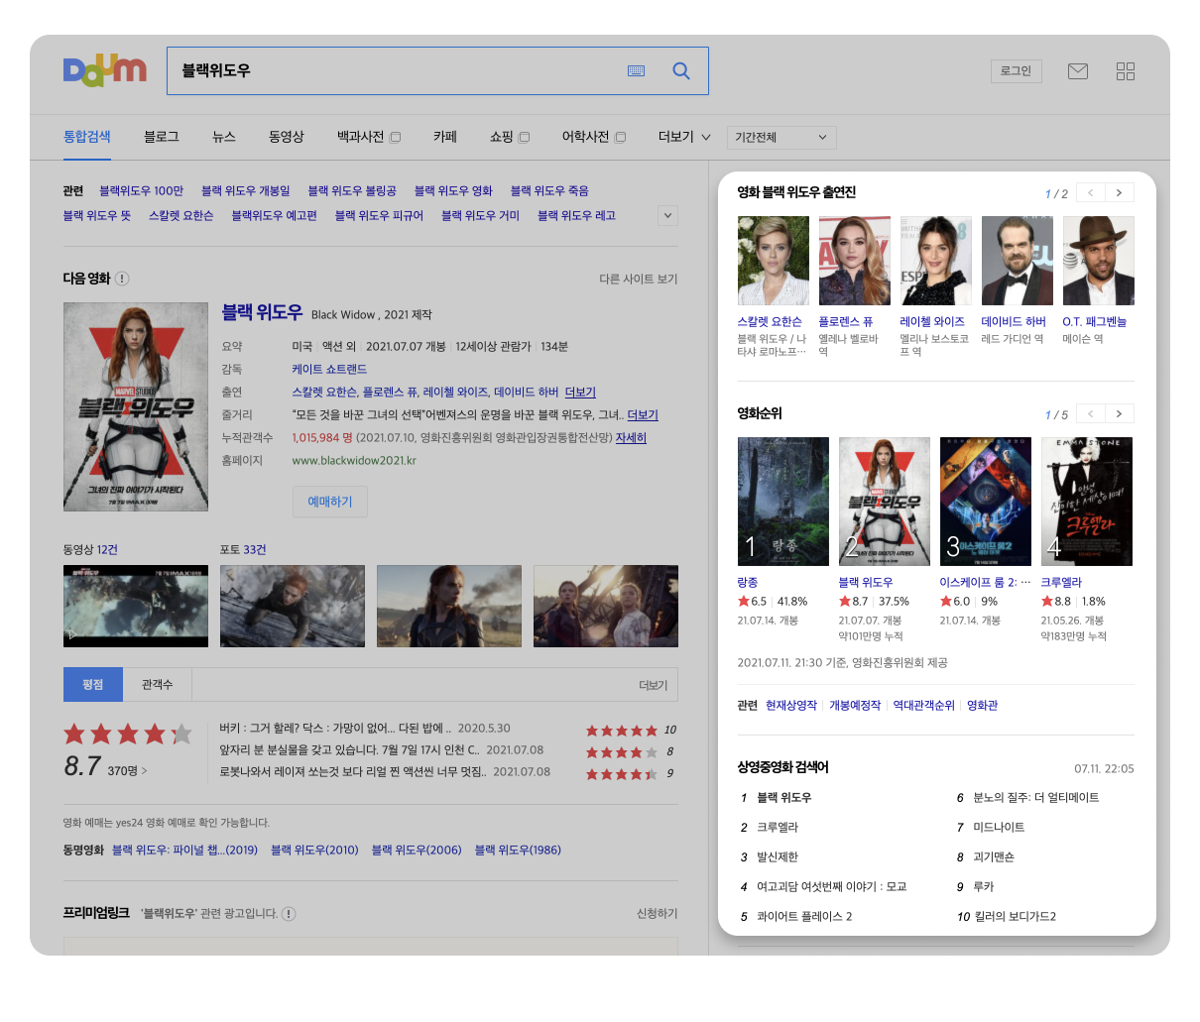Open the 블랙 위도우 movie title link
The height and width of the screenshot is (1022, 1200).
pos(262,312)
